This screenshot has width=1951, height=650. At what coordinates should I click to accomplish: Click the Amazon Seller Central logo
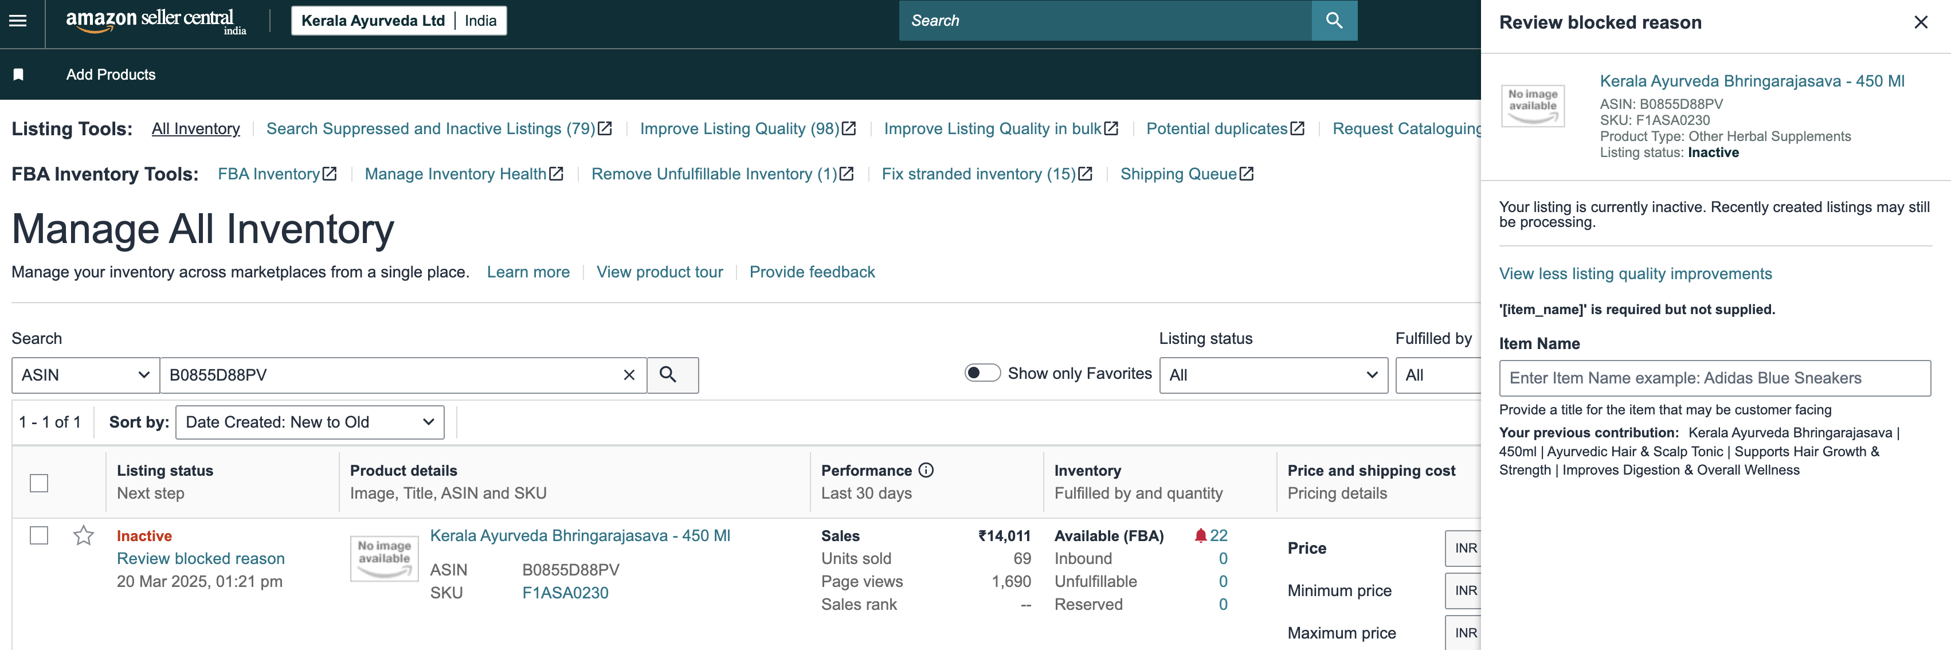point(156,21)
